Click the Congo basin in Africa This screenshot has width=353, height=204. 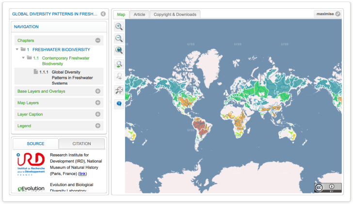(239, 124)
